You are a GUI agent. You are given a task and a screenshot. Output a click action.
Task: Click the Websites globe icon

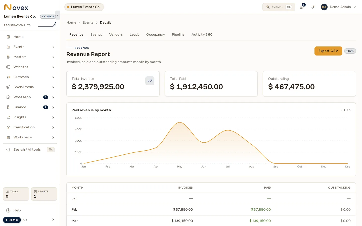click(x=8, y=67)
